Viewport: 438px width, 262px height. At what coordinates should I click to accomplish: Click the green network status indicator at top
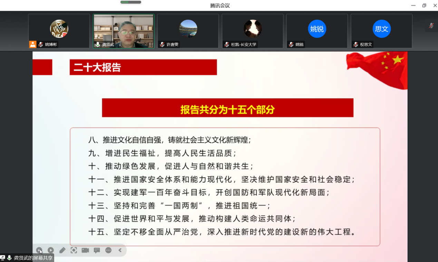coord(130,2)
